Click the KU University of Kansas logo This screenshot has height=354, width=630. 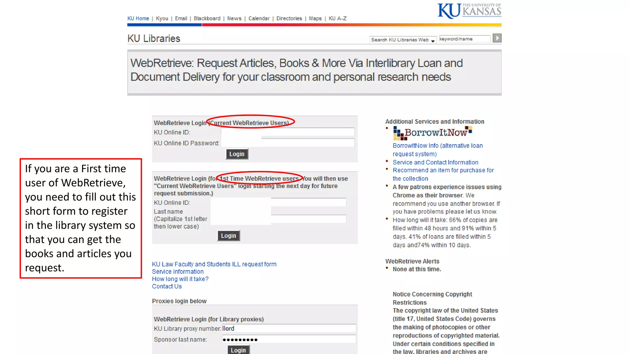coord(469,11)
